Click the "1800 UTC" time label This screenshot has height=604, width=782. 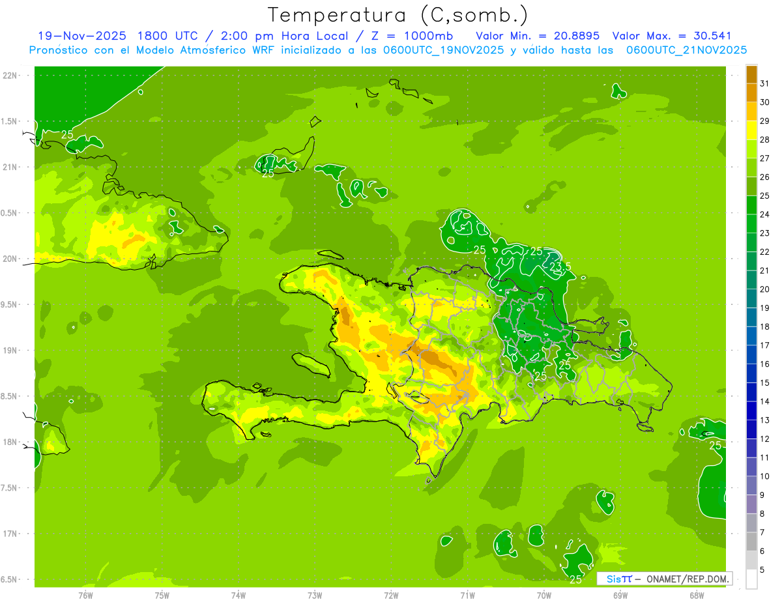[167, 36]
